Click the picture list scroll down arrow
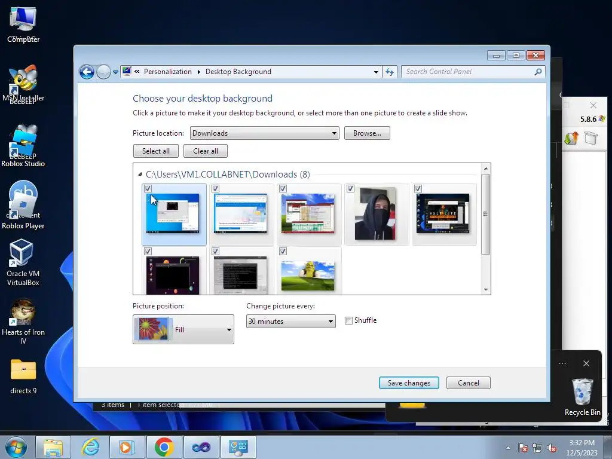 coord(485,289)
